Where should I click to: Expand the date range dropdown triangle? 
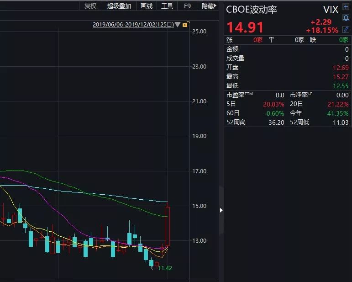point(178,24)
